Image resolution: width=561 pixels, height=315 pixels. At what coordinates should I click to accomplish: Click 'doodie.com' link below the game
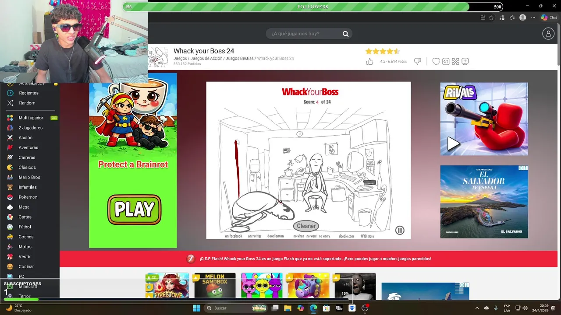point(346,236)
